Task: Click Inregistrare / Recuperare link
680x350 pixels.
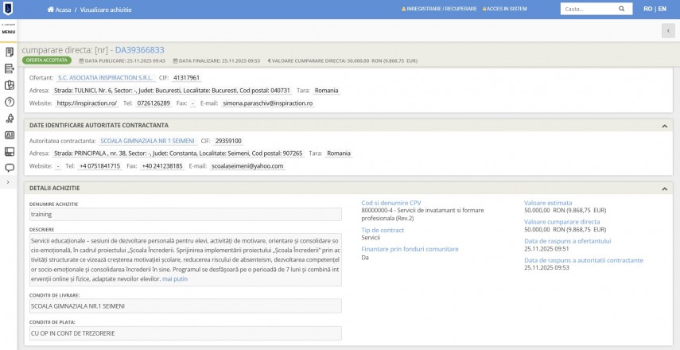Action: tap(438, 9)
